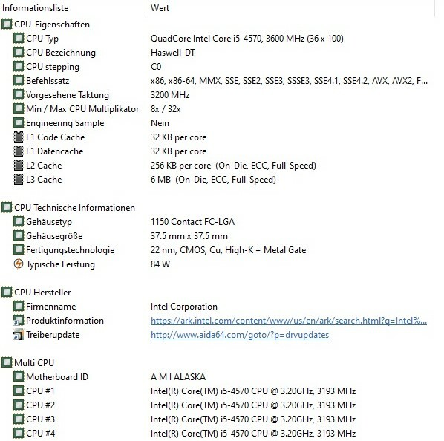Select the CPU Technische Informationen heading text
The image size is (444, 441).
tap(74, 207)
